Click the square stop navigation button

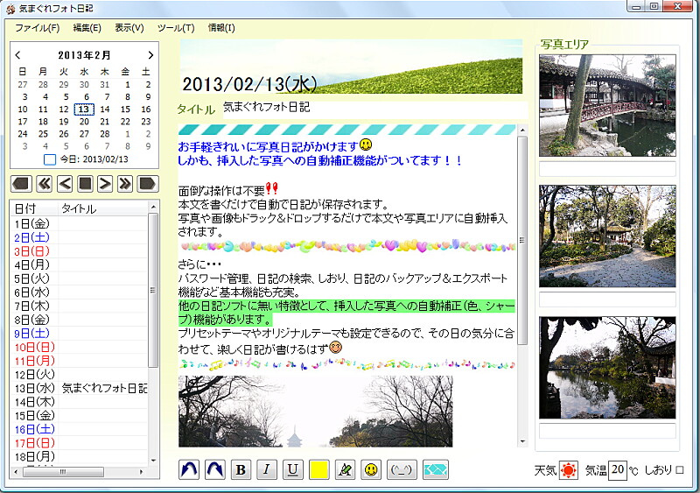85,184
